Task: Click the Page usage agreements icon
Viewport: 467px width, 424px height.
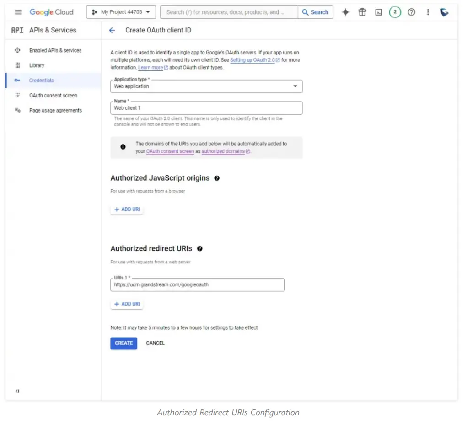Action: point(17,110)
